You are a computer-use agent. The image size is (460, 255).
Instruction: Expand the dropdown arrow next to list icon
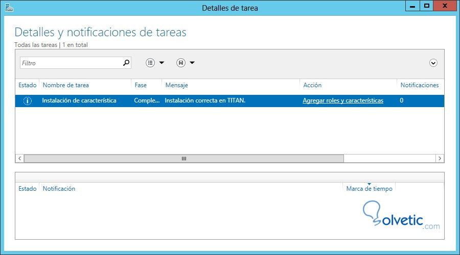[x=162, y=63]
